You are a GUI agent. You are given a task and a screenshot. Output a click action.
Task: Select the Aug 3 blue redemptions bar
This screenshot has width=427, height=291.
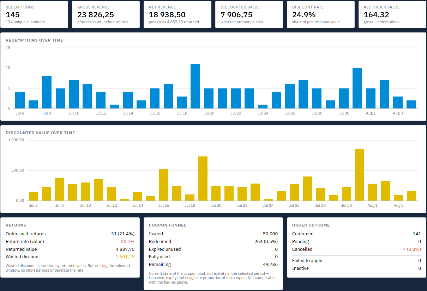pyautogui.click(x=398, y=103)
